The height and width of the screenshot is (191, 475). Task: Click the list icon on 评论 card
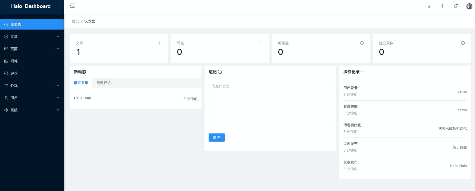coord(261,43)
